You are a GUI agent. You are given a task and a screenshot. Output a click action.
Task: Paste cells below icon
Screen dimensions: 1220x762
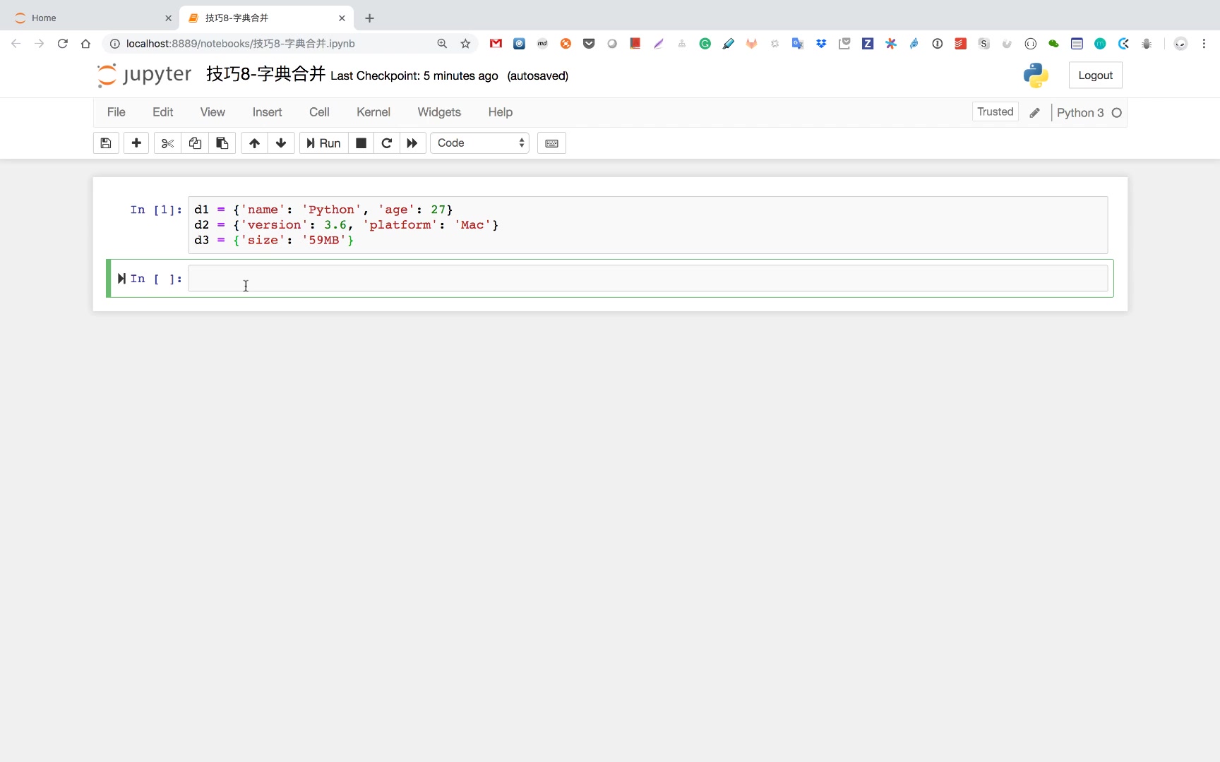(222, 143)
